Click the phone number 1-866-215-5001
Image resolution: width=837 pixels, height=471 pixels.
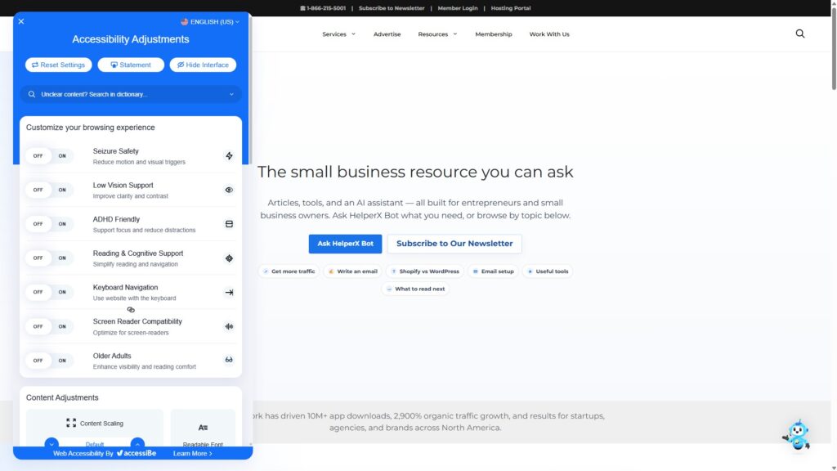point(326,8)
